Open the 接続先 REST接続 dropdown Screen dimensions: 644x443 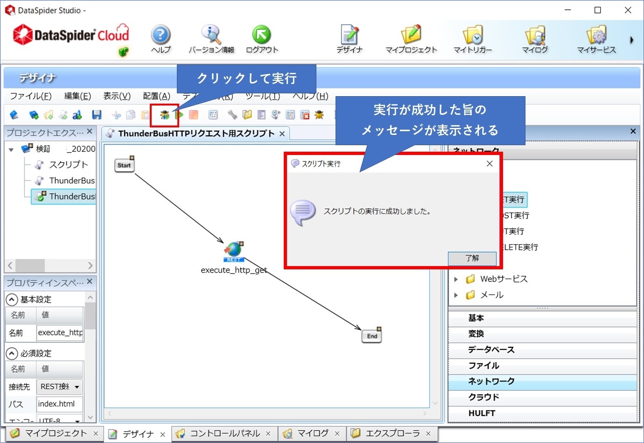click(60, 387)
